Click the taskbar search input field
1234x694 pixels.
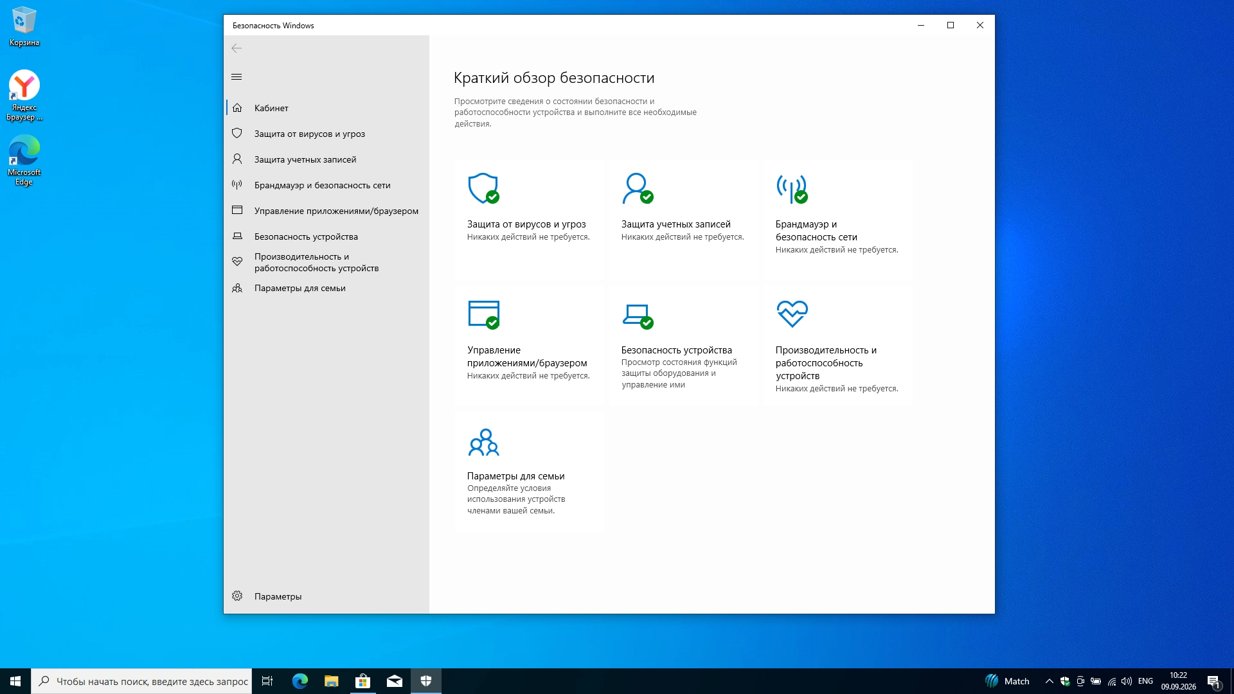[x=141, y=681]
